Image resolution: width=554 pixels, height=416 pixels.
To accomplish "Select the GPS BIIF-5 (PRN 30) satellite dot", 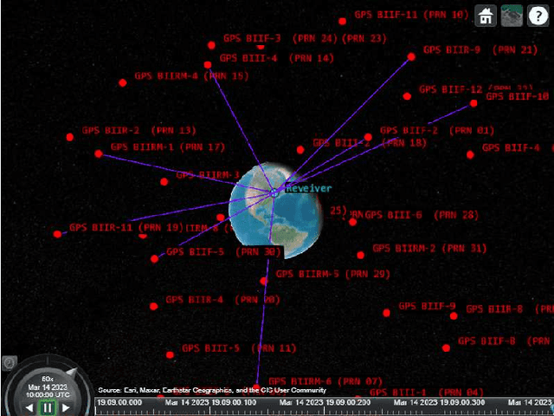I will coord(155,258).
